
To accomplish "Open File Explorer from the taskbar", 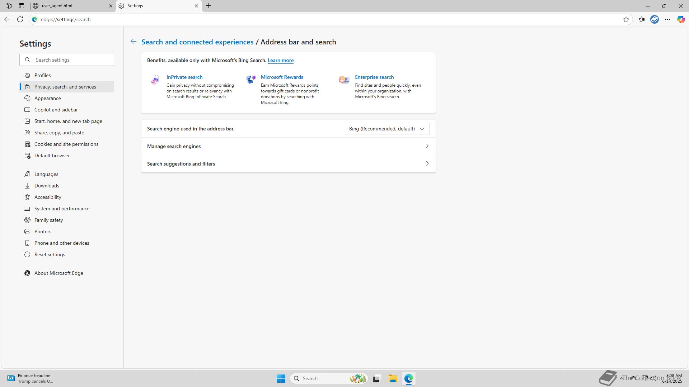I will pos(393,378).
